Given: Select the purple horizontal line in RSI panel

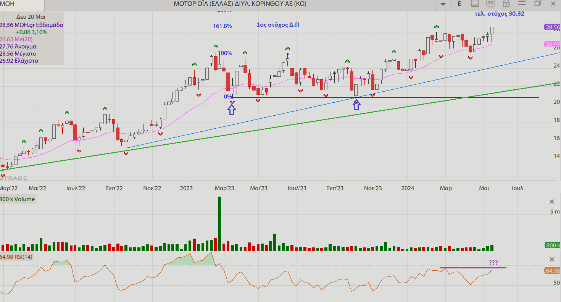Looking at the screenshot, I should point(473,268).
